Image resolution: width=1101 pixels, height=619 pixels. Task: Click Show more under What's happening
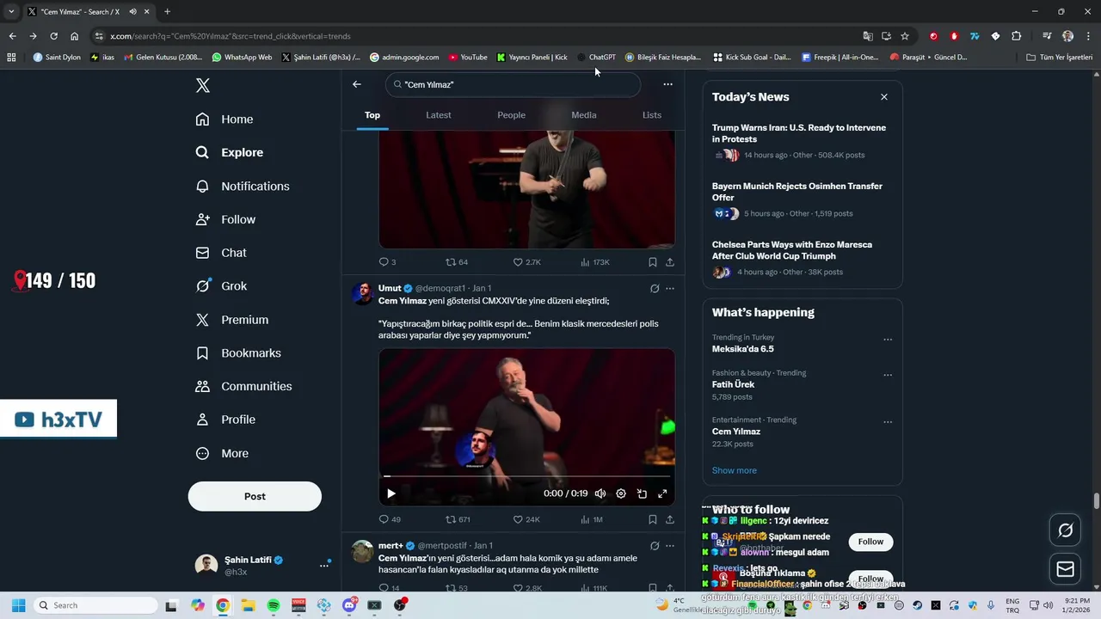click(735, 470)
